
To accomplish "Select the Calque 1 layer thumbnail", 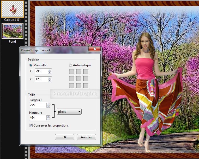I will [x=13, y=9].
